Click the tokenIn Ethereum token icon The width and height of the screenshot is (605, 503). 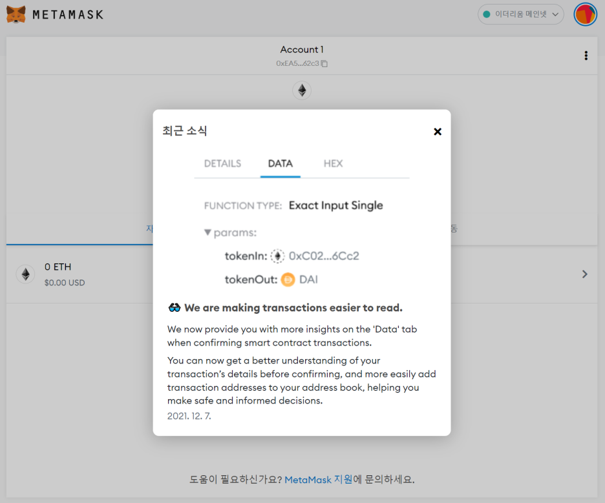[277, 256]
